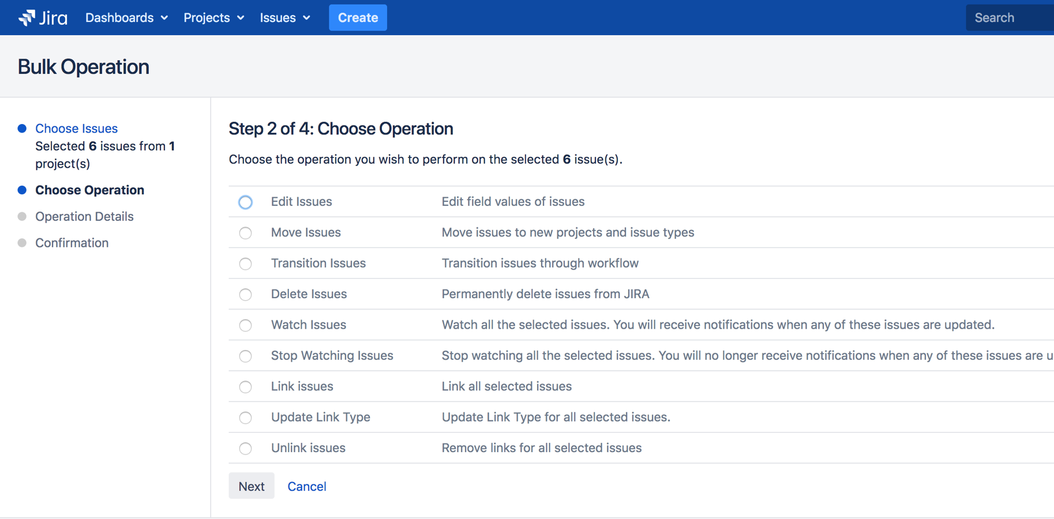Expand the Projects dropdown menu

(213, 18)
